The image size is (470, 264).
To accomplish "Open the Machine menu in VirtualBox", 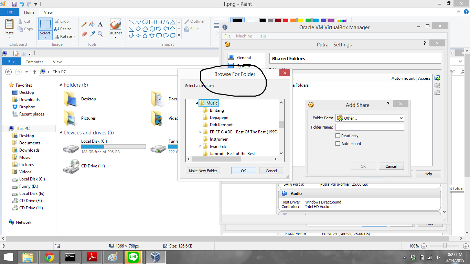I will tap(244, 36).
